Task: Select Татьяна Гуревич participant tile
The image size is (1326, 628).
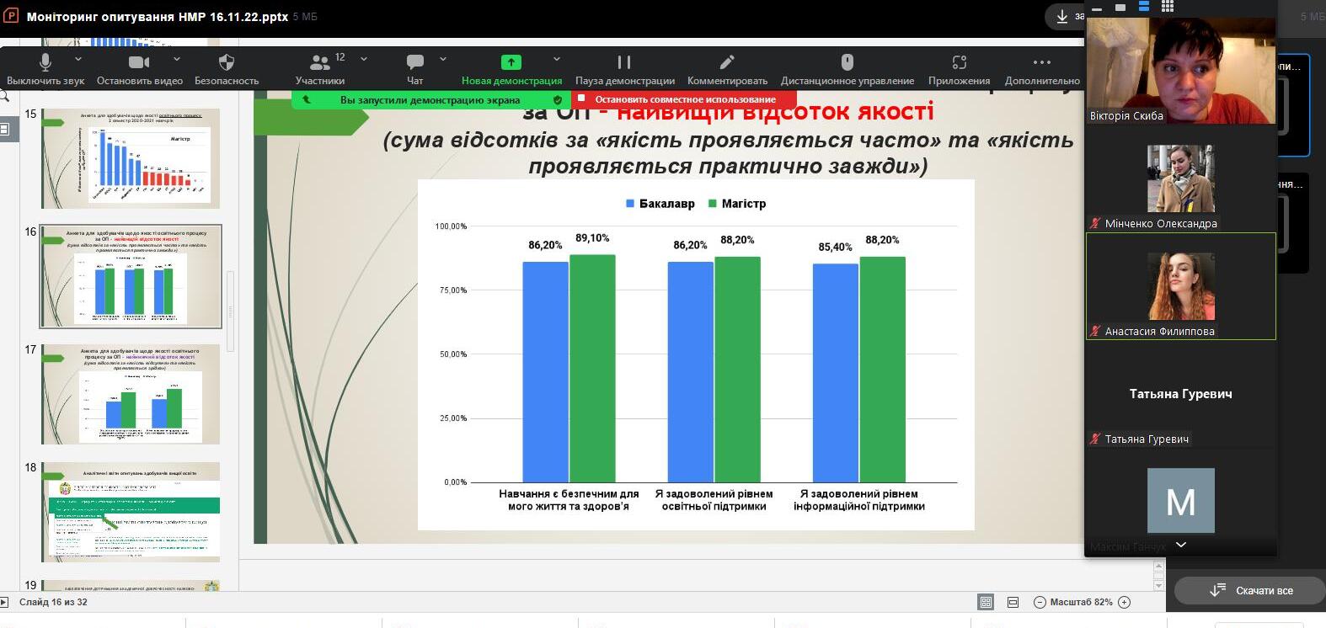Action: tap(1181, 394)
